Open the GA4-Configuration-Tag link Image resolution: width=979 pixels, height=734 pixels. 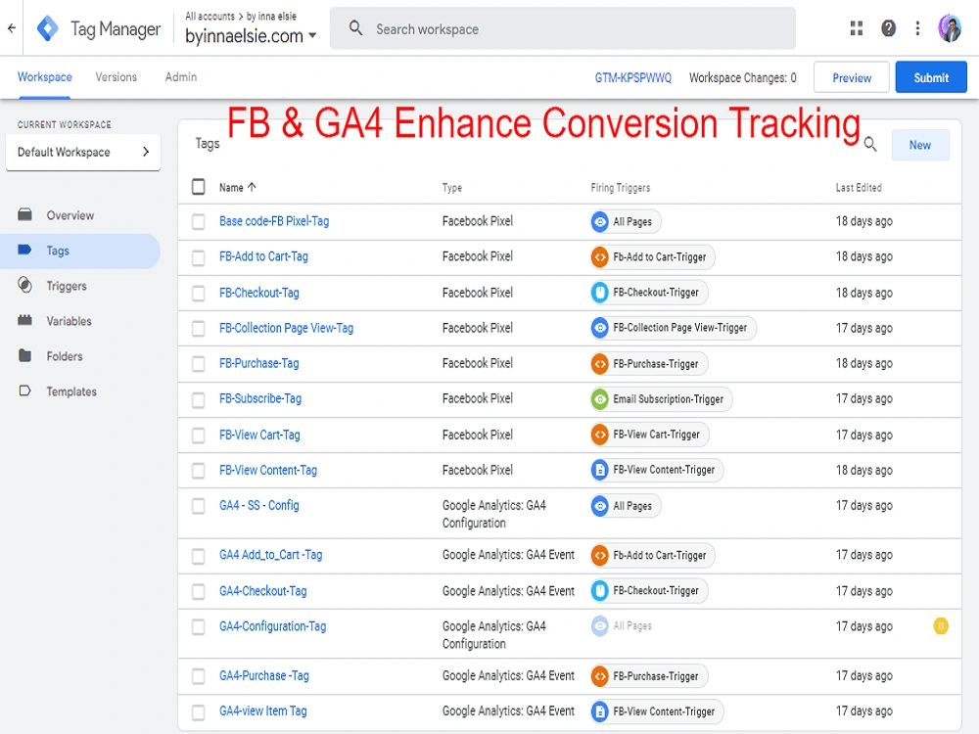click(x=273, y=626)
